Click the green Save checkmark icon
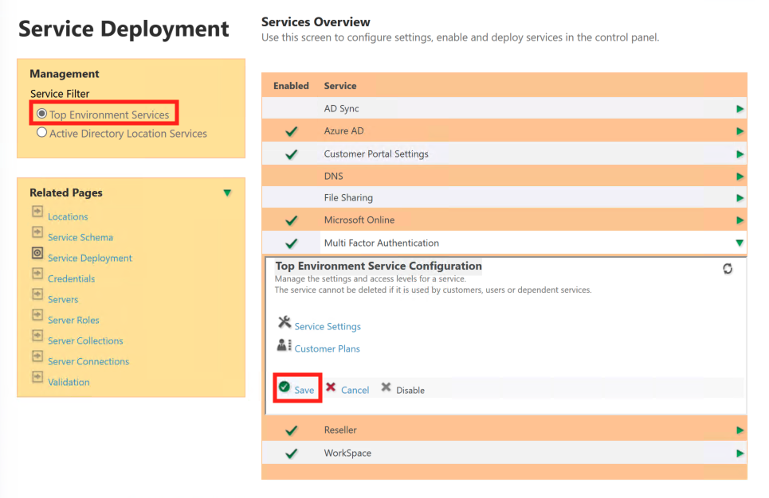Viewport: 769px width, 498px height. point(284,387)
